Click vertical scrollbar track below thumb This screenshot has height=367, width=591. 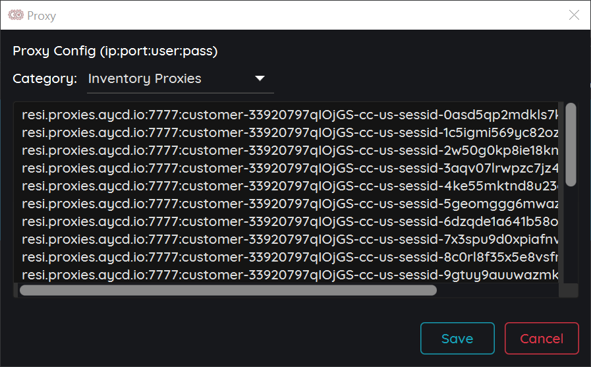tap(571, 235)
